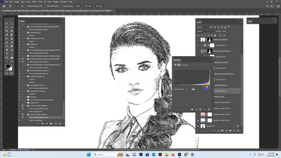Screen dimensions: 281x158
Task: Select the Hand tool
Action: click(x=11, y=57)
